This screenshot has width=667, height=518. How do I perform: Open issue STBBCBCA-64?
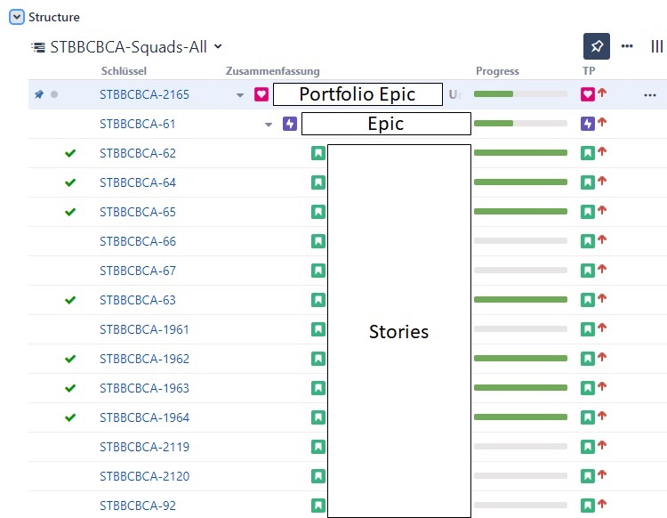point(137,182)
